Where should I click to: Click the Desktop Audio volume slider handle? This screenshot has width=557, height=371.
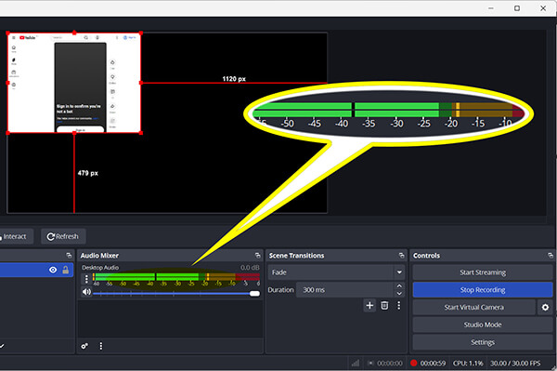(254, 294)
